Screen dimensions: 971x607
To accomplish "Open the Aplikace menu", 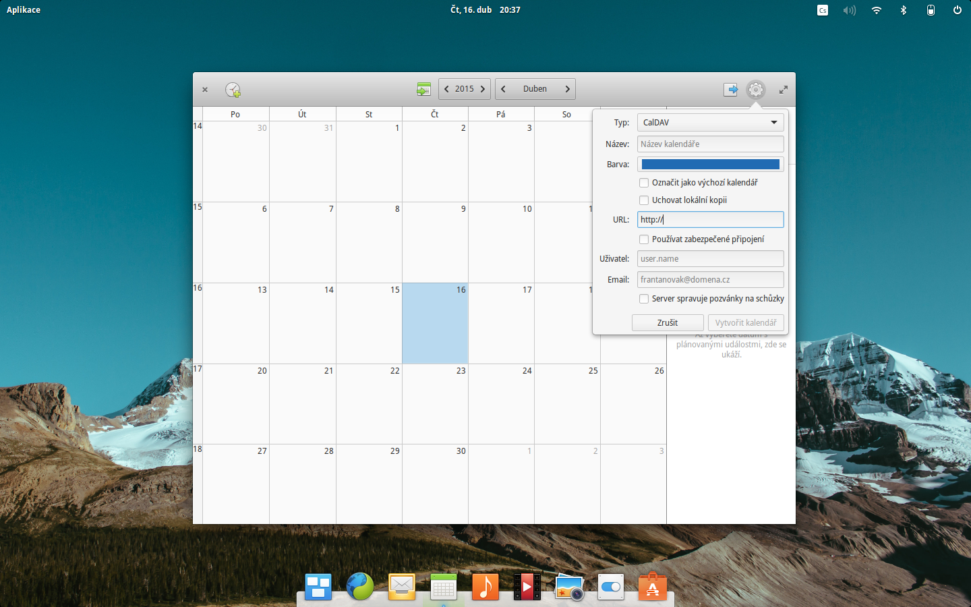I will pyautogui.click(x=23, y=9).
